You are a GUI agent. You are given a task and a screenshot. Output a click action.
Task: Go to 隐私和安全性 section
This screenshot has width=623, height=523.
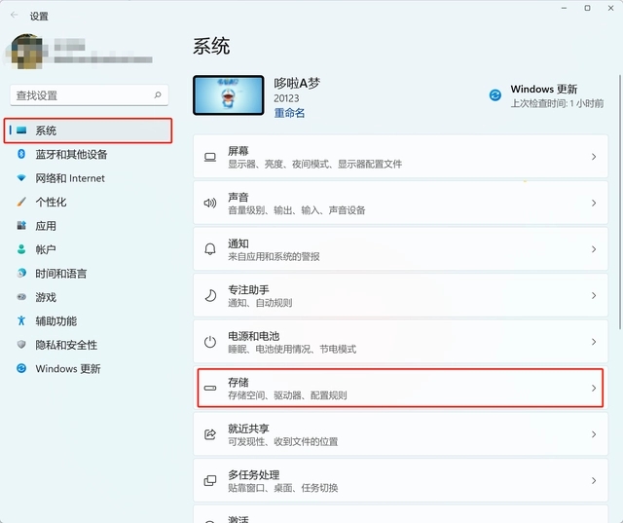(x=88, y=345)
